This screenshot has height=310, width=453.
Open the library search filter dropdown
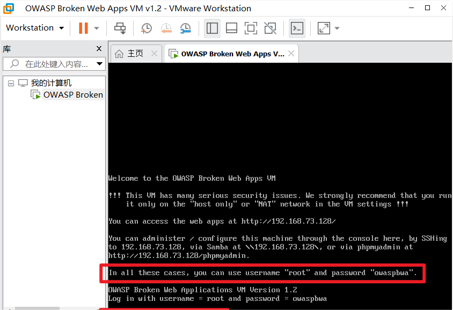100,64
